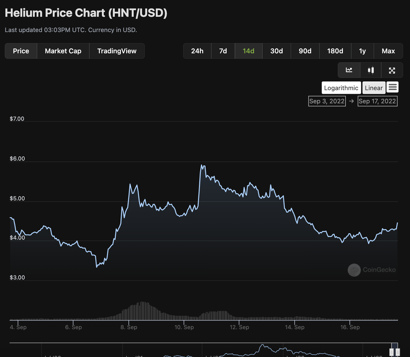Edit the Sep 3, 2022 start date
Image resolution: width=410 pixels, height=357 pixels.
click(327, 101)
